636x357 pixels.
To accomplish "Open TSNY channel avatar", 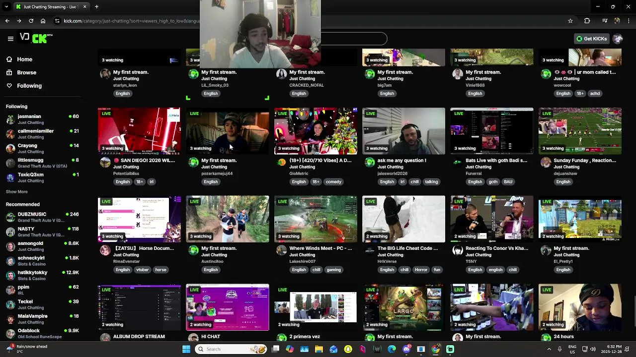I will (458, 250).
